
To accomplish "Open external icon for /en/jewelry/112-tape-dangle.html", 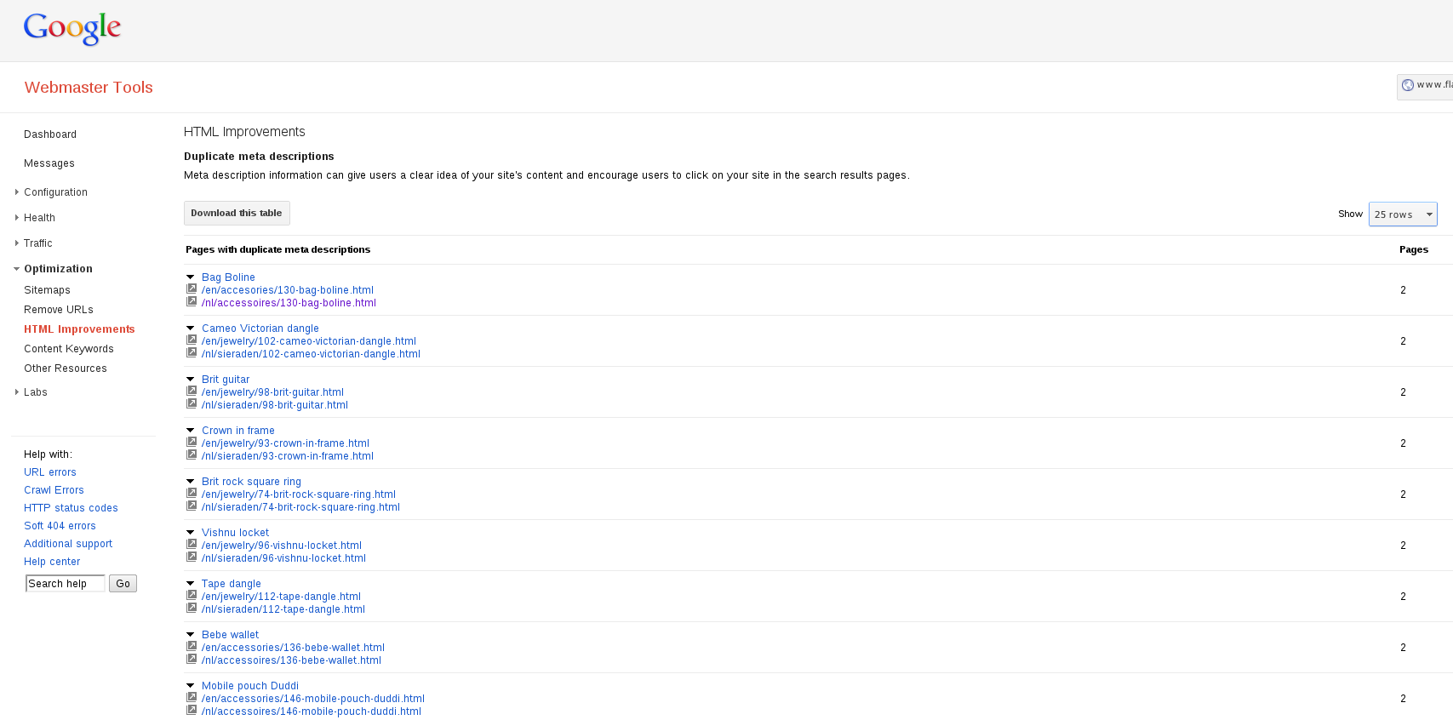I will click(192, 596).
